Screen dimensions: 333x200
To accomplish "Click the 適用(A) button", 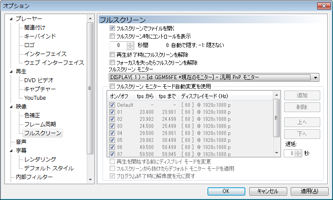I will [309, 191].
